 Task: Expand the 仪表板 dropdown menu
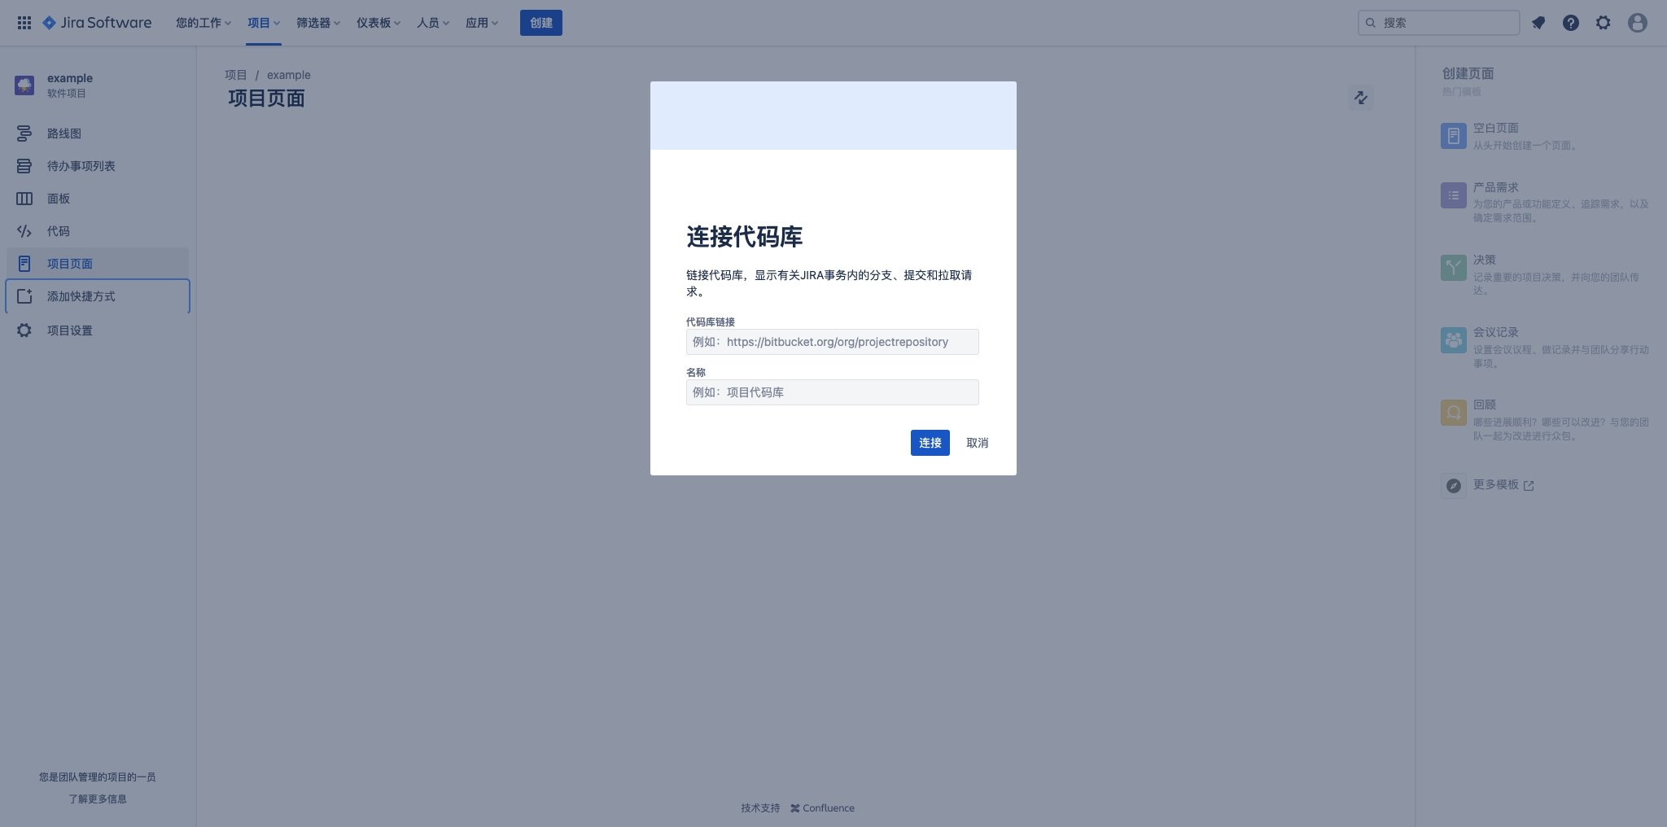[x=378, y=23]
